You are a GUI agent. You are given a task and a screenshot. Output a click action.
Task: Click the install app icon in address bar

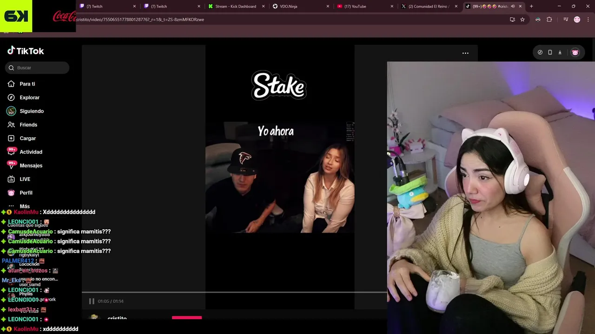click(512, 19)
